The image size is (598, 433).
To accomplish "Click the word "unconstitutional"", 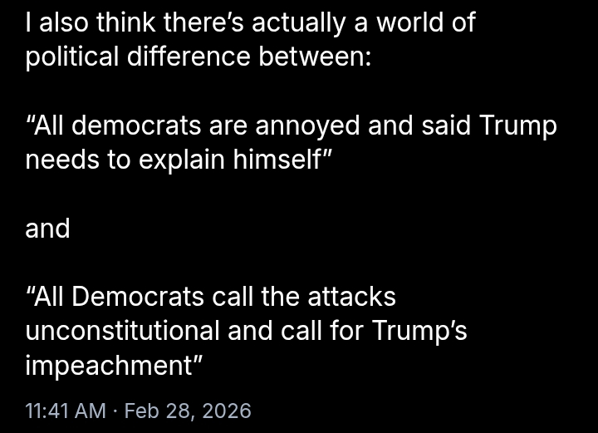I will click(122, 331).
